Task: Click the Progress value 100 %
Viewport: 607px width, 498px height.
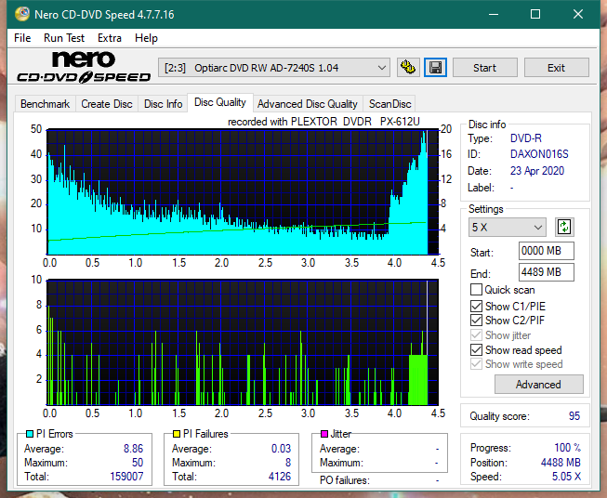Action: pyautogui.click(x=568, y=448)
